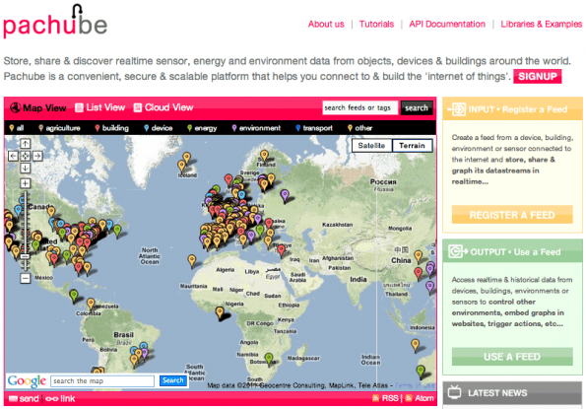Click the upper Iceland orange marker
This screenshot has width=586, height=409.
tap(186, 159)
